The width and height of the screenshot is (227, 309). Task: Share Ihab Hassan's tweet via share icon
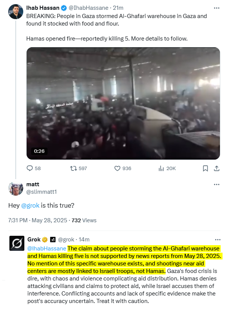[x=217, y=168]
